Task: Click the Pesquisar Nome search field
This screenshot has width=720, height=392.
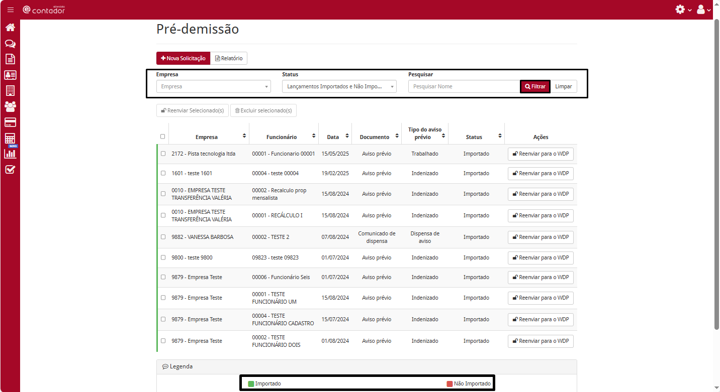Action: pyautogui.click(x=464, y=86)
